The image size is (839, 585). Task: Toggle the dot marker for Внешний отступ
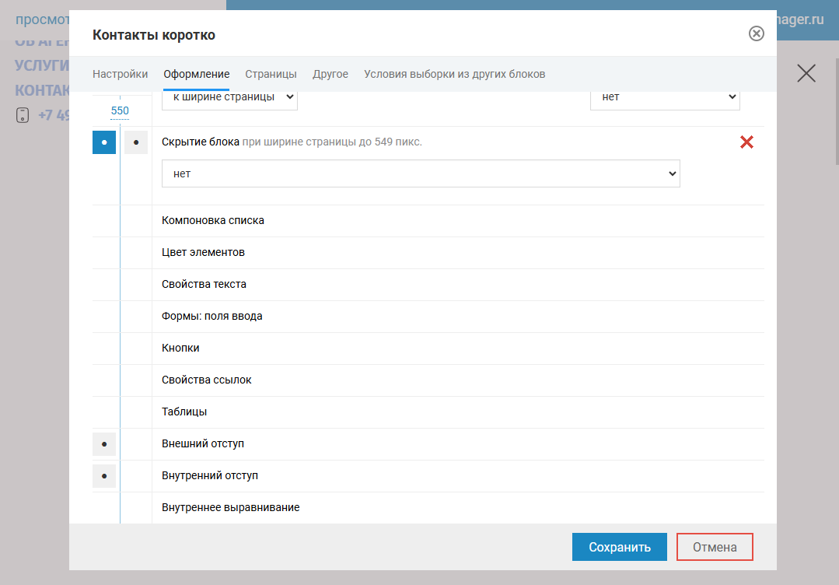coord(104,444)
